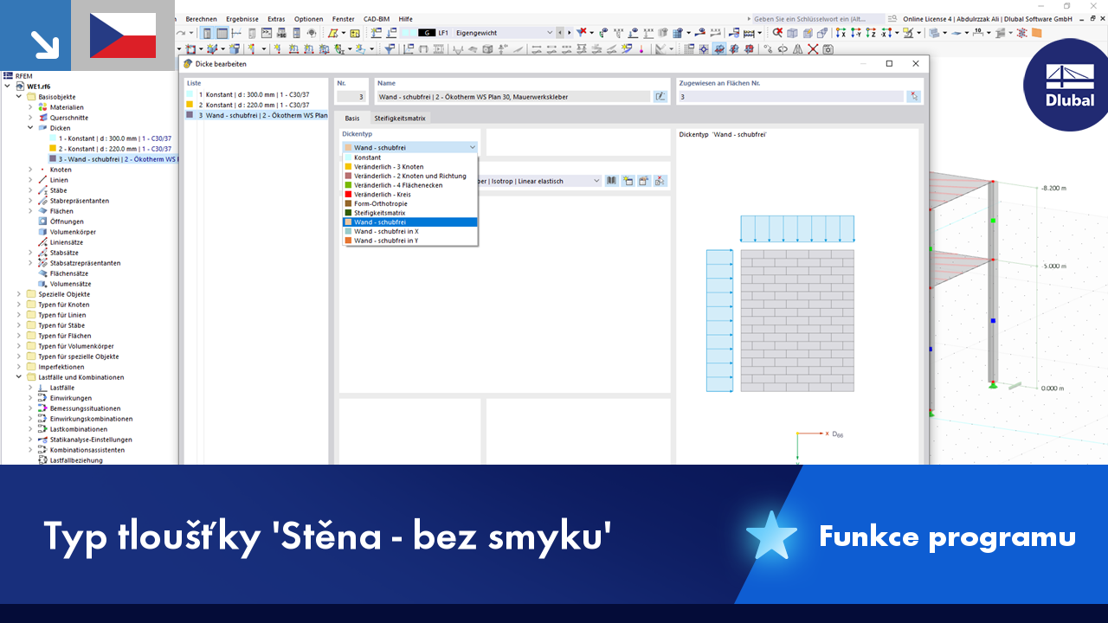Open the material library book icon
The height and width of the screenshot is (623, 1108).
coord(611,180)
